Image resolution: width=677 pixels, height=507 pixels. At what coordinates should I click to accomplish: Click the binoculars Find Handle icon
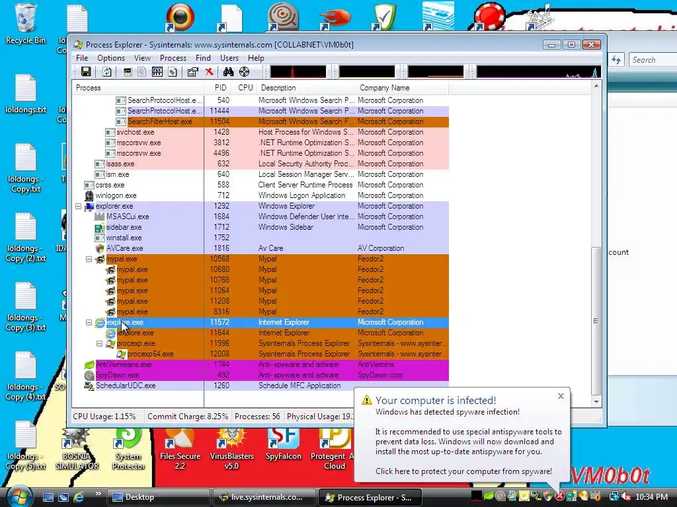click(228, 72)
